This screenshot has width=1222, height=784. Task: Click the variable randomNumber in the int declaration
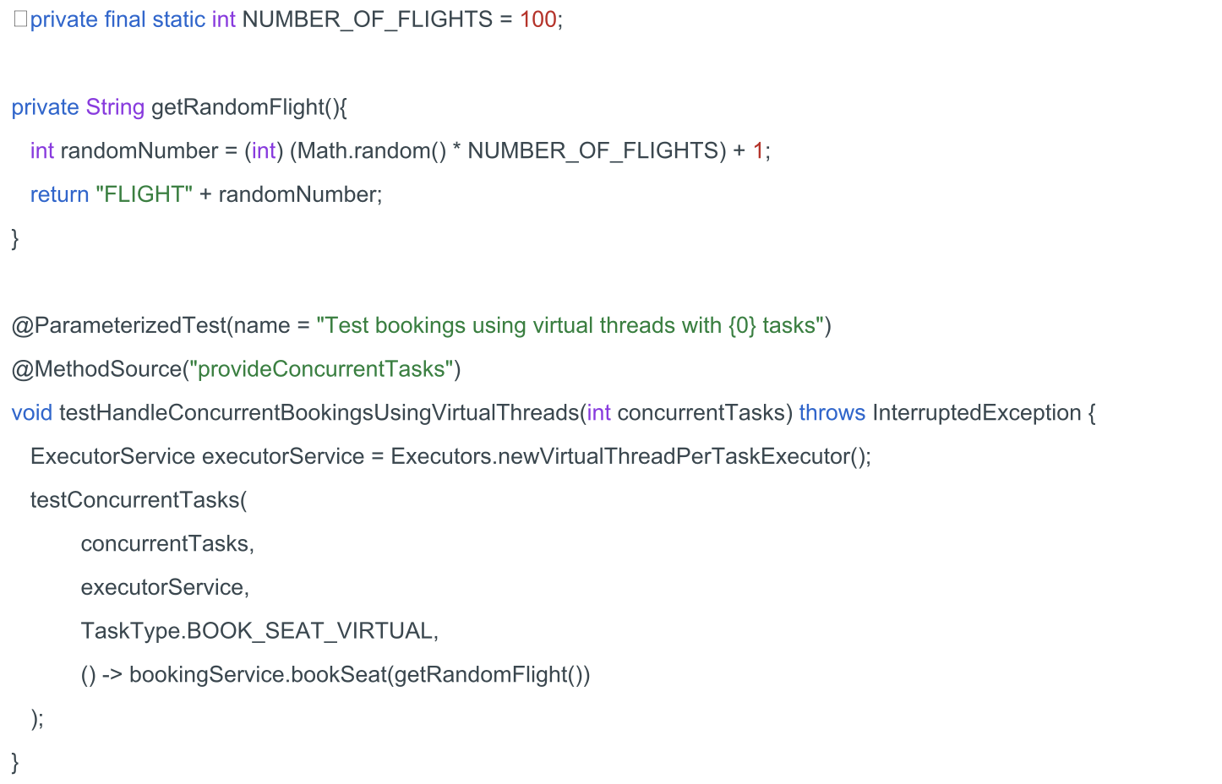[139, 150]
